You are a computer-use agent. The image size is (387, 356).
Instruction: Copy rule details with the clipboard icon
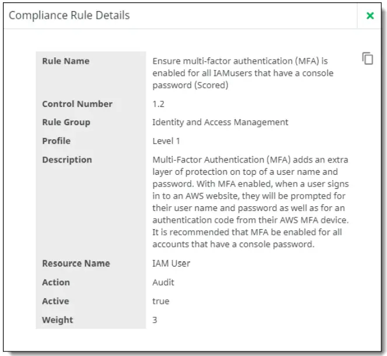click(x=368, y=58)
